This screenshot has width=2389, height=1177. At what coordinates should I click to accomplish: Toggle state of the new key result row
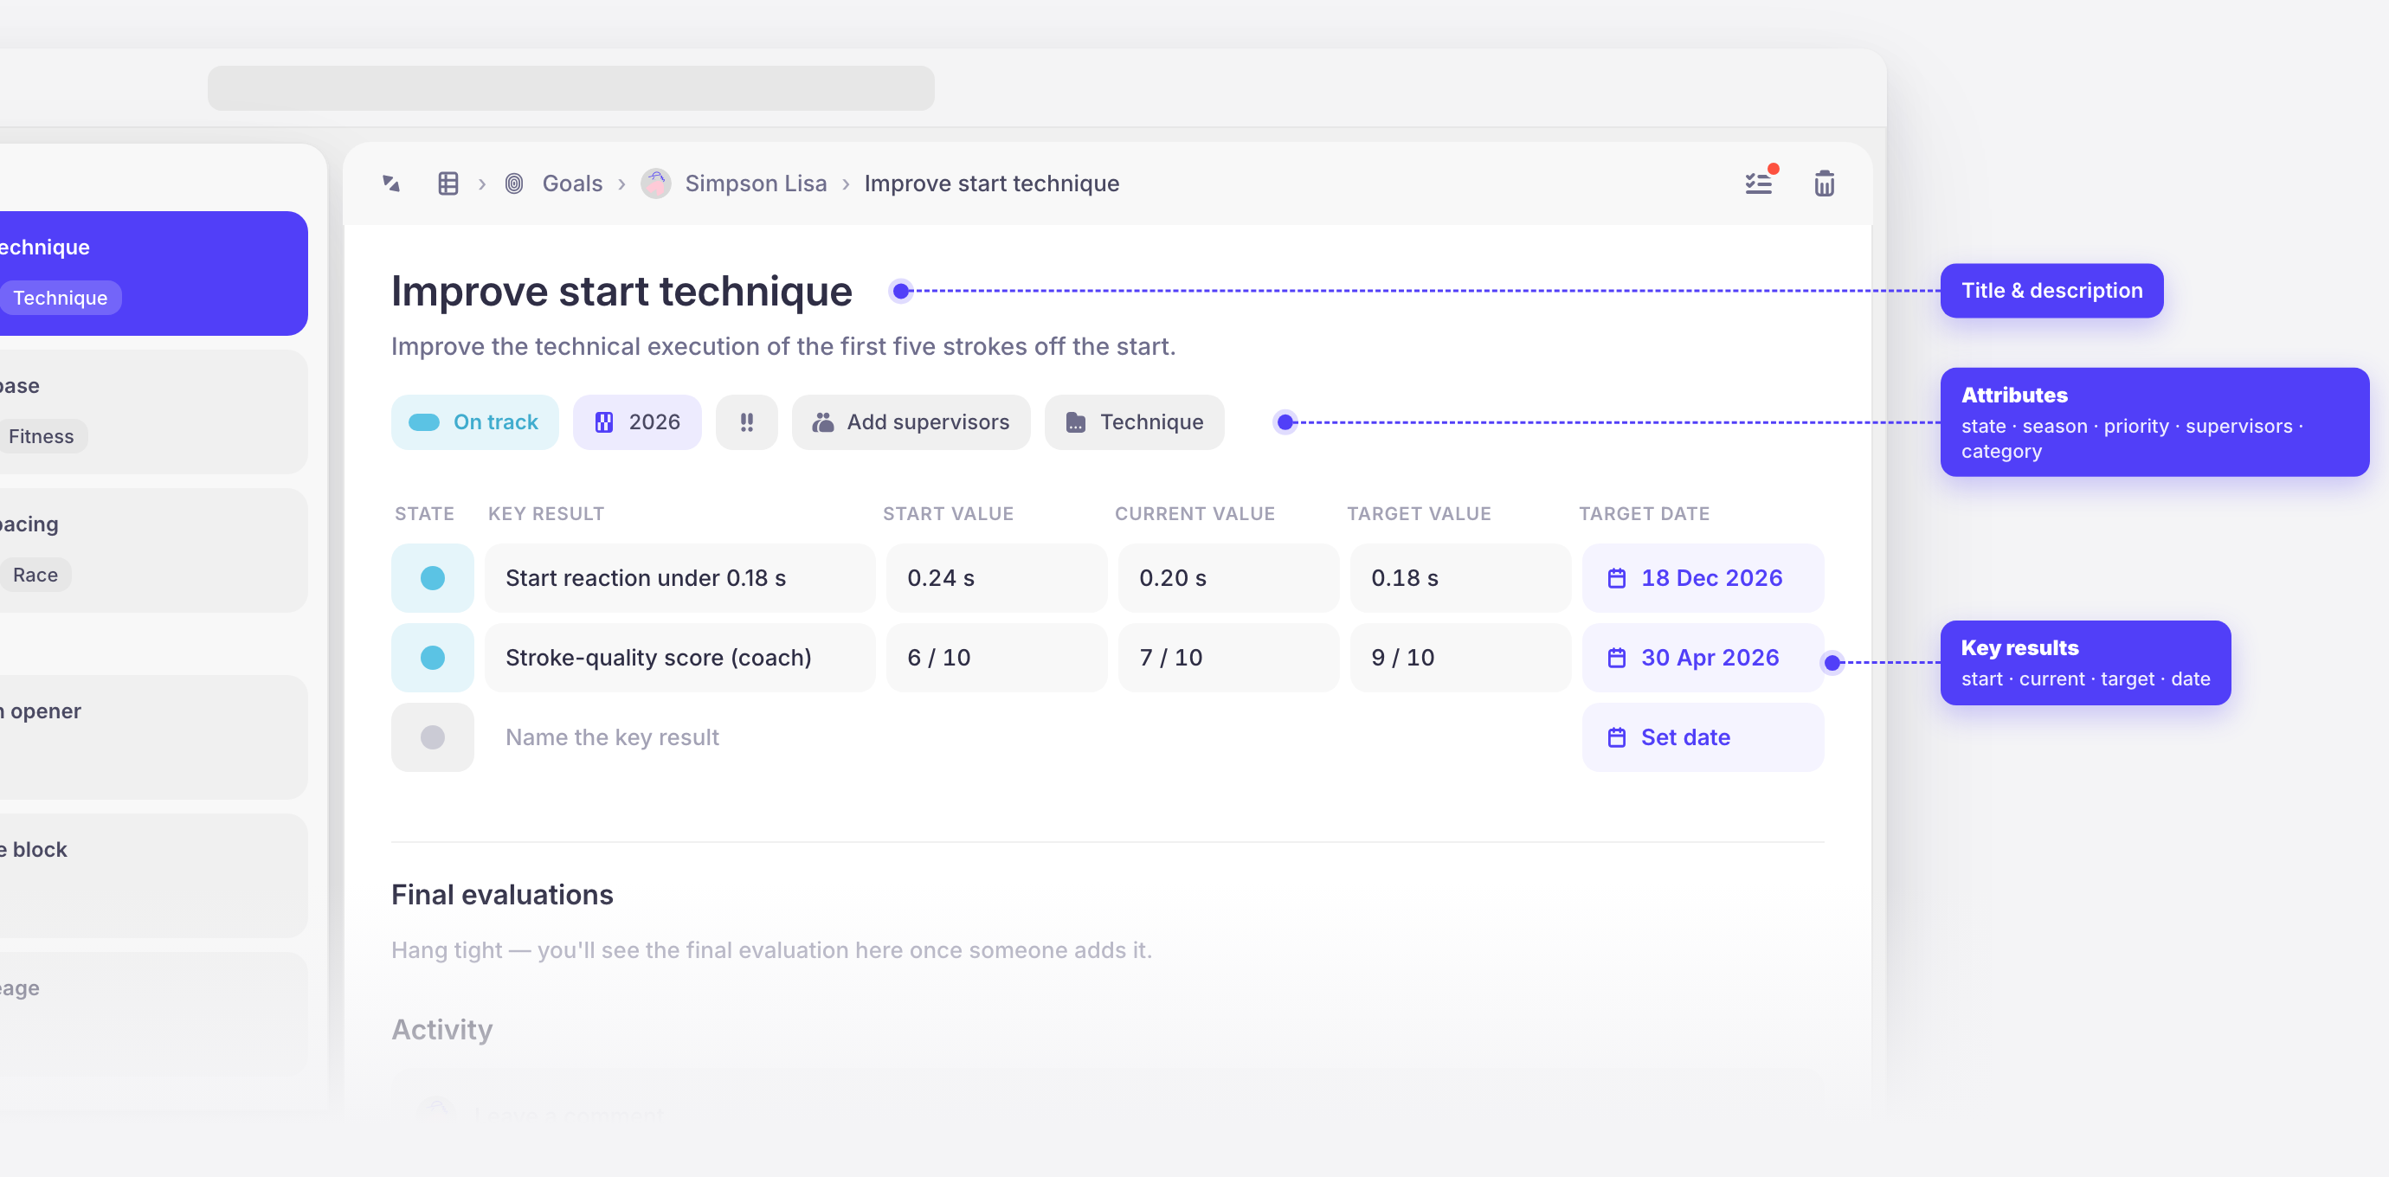tap(432, 737)
